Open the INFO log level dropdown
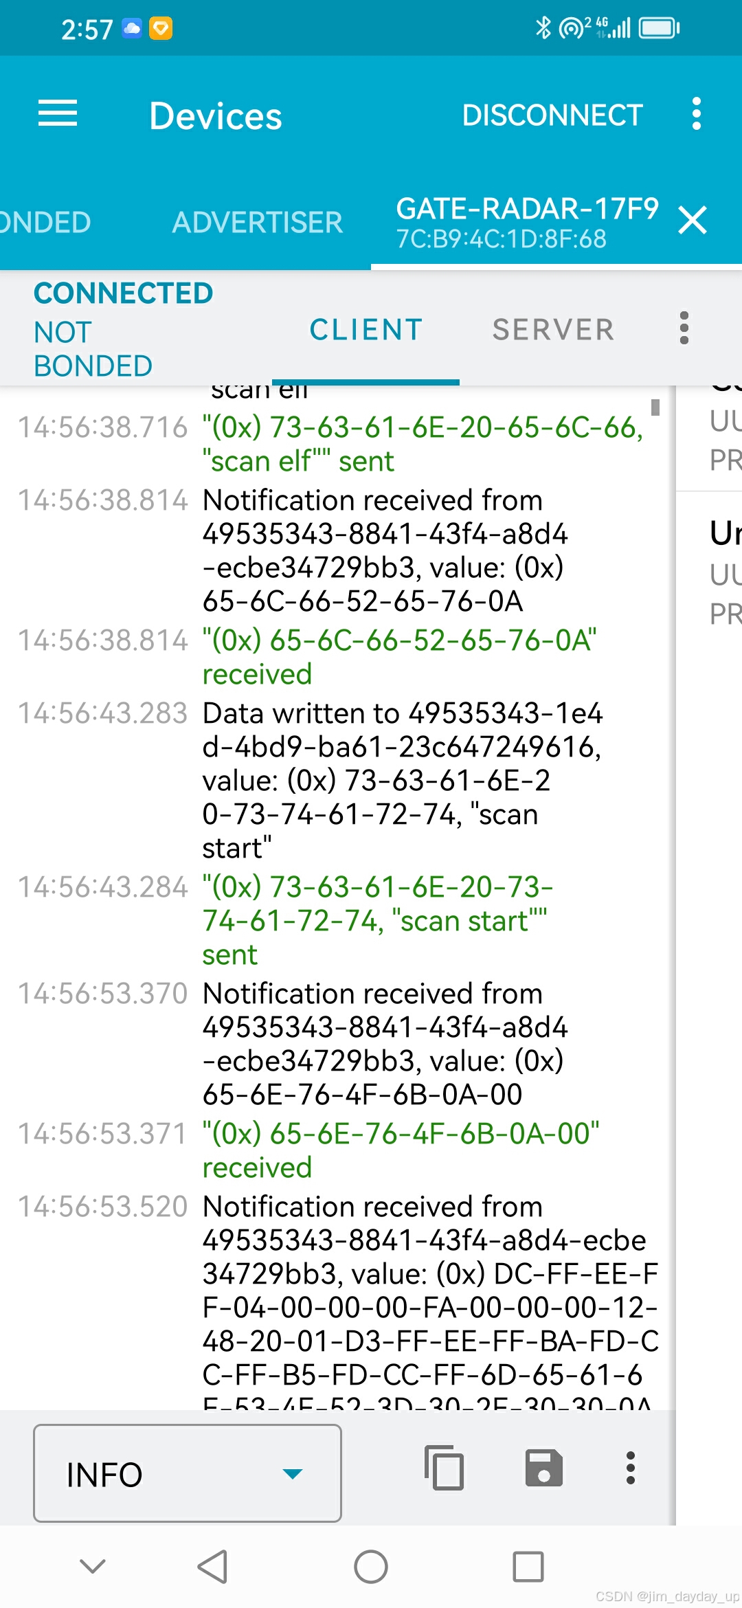This screenshot has height=1608, width=742. (x=185, y=1474)
